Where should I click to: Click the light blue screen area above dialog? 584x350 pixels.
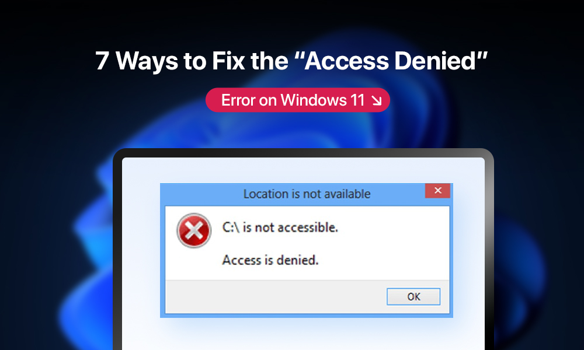pyautogui.click(x=304, y=170)
